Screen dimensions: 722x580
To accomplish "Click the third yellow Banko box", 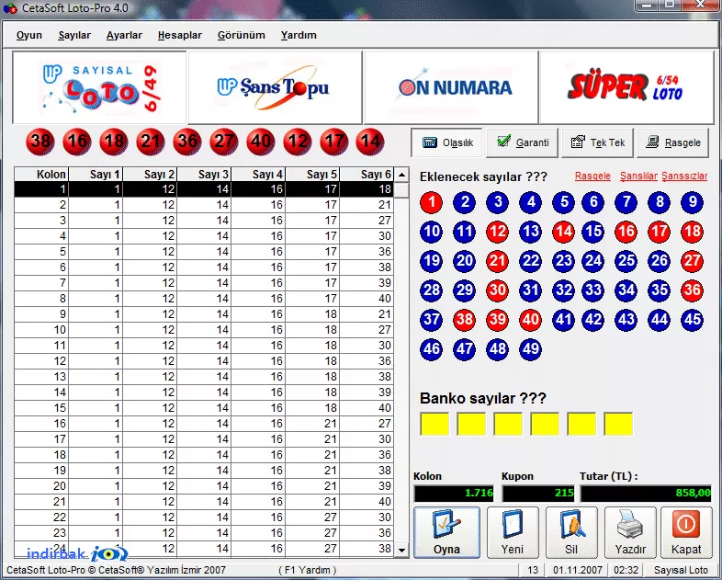I will 508,424.
